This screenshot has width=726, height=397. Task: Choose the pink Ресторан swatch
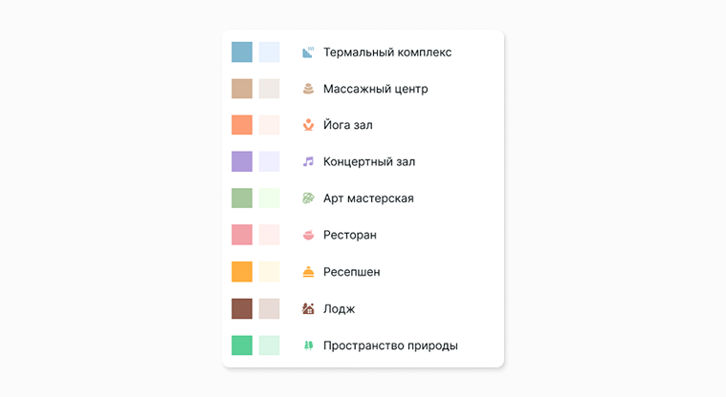(242, 235)
